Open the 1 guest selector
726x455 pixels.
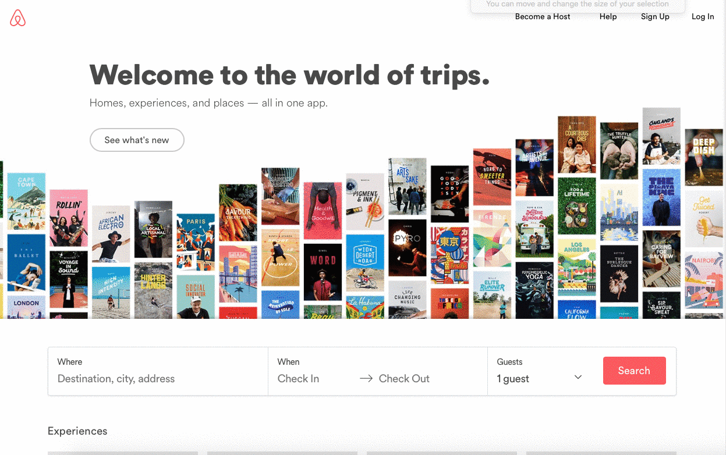click(540, 379)
